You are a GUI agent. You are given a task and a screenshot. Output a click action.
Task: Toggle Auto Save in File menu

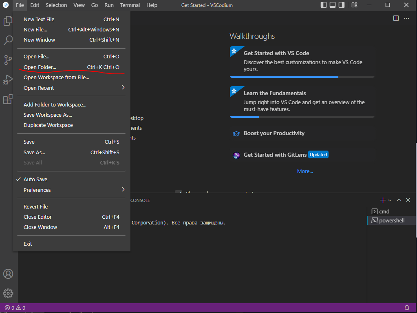71,180
